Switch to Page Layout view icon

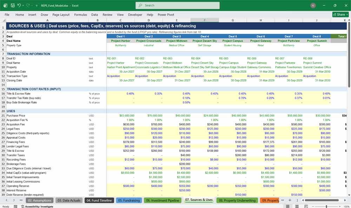tap(297, 206)
